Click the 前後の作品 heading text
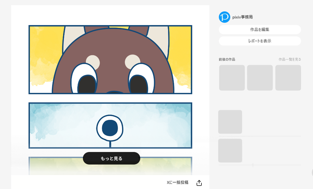This screenshot has width=313, height=189. pyautogui.click(x=227, y=59)
